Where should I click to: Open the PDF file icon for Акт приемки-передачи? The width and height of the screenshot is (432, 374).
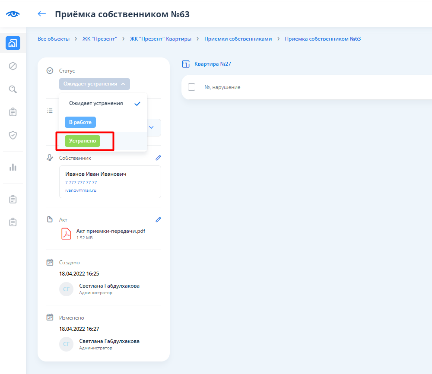[x=66, y=234]
